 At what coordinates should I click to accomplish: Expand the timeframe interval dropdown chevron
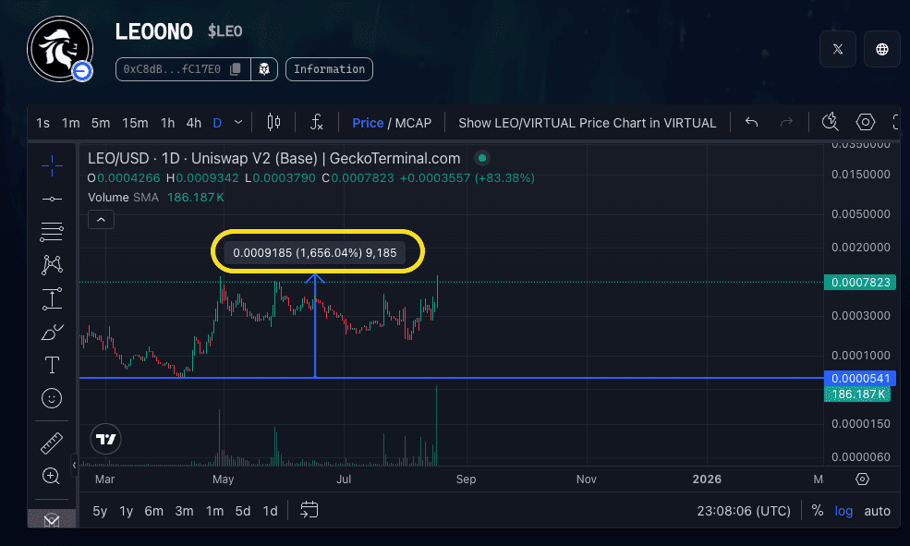pyautogui.click(x=239, y=122)
